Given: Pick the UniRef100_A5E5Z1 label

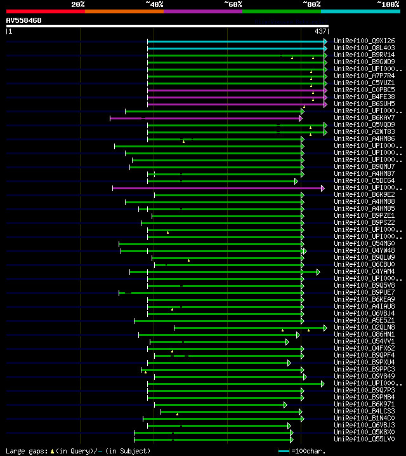Looking at the screenshot, I should tap(364, 320).
